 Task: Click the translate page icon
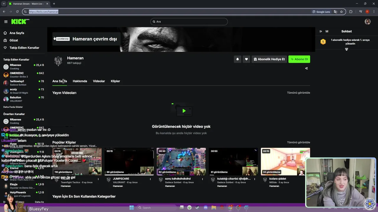click(335, 12)
